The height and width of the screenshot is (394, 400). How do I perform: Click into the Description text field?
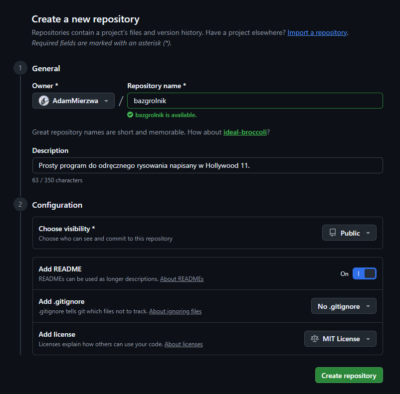[x=207, y=165]
